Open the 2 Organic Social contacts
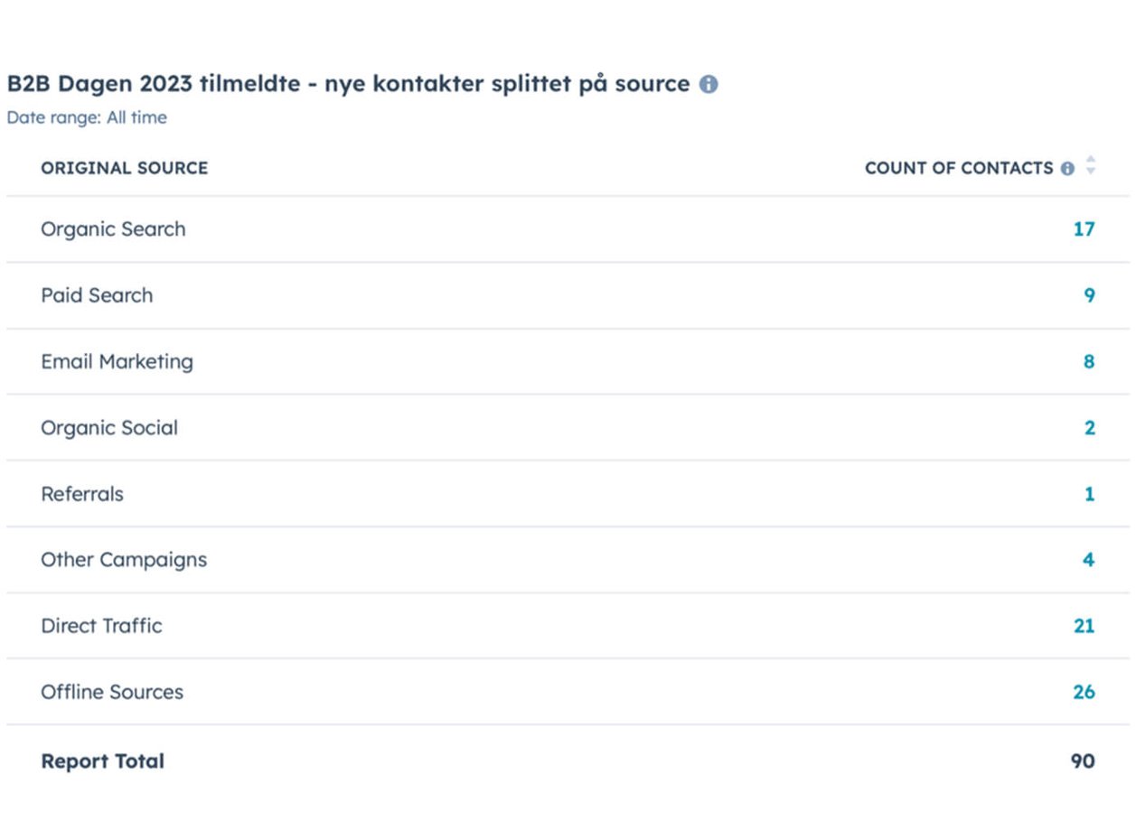 click(x=1089, y=428)
